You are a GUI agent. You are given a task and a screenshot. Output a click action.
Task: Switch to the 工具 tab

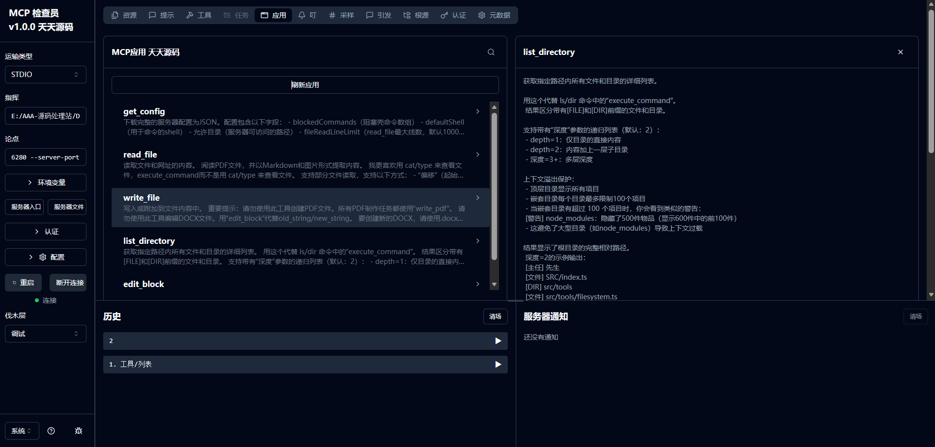tap(199, 15)
